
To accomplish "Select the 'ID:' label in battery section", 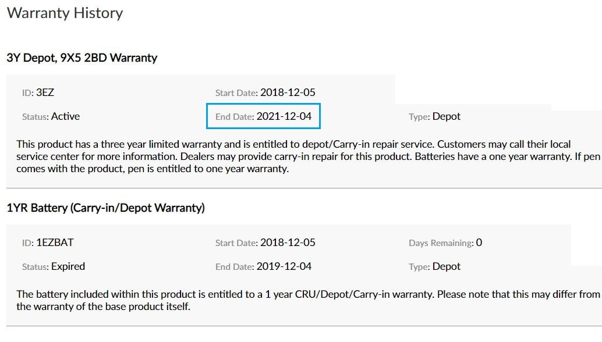I will (x=27, y=243).
